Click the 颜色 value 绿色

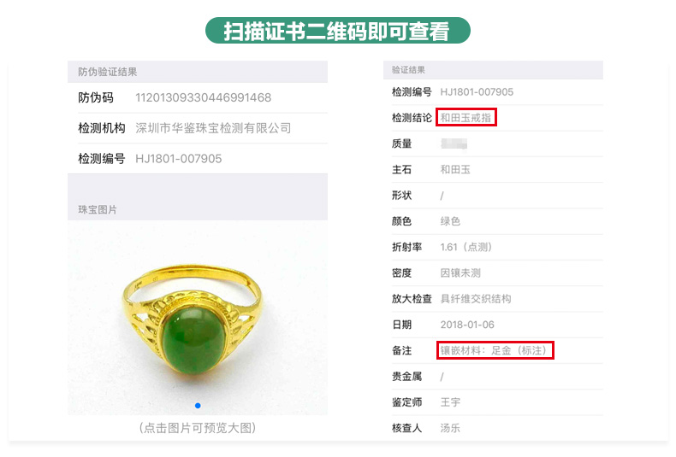pyautogui.click(x=450, y=221)
